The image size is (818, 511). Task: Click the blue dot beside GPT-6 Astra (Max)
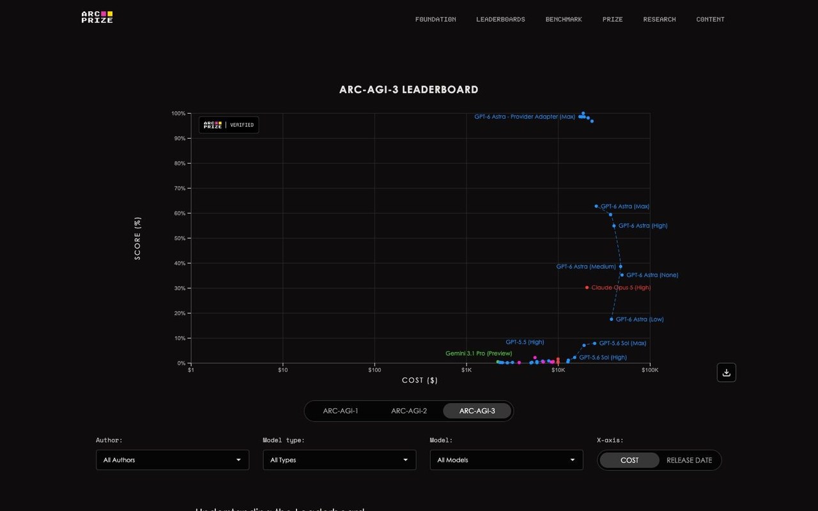pyautogui.click(x=596, y=206)
